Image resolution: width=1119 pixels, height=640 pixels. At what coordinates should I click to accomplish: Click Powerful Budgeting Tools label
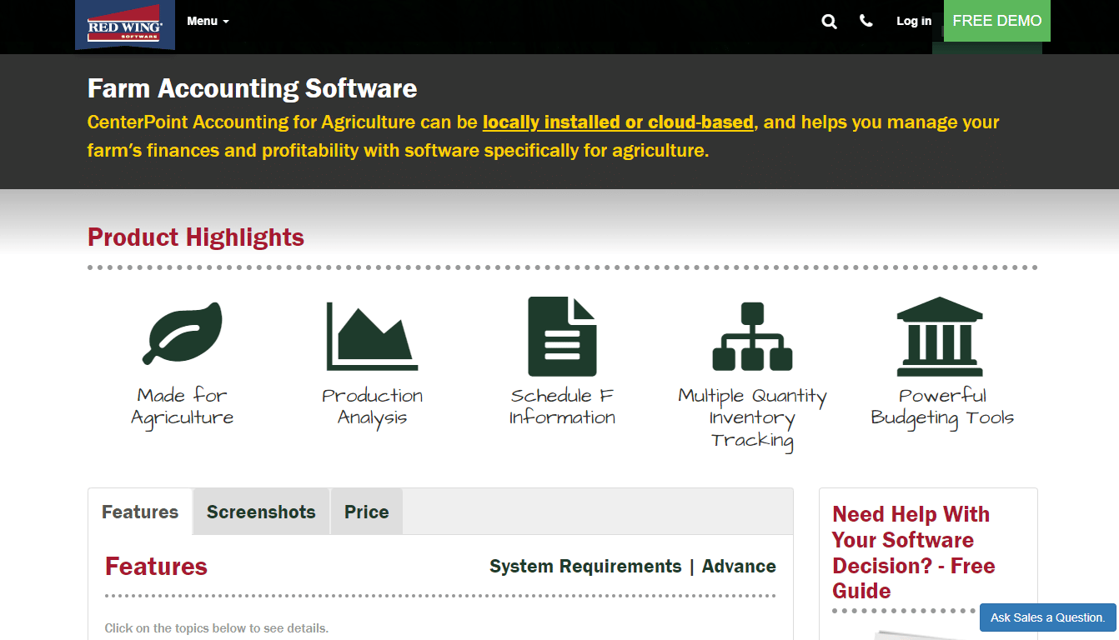(x=942, y=407)
